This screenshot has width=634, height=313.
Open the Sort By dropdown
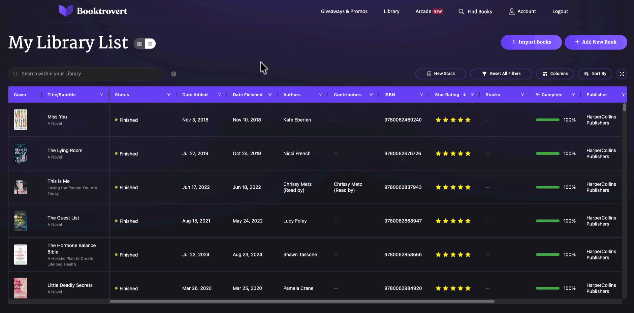(595, 74)
